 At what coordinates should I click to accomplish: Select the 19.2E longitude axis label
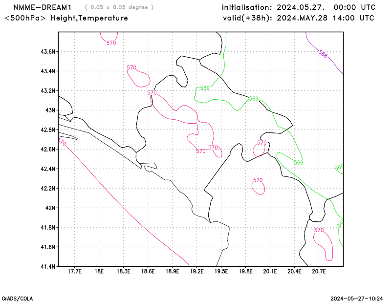pyautogui.click(x=197, y=271)
